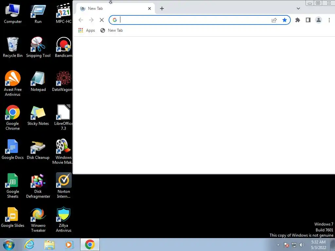Select the Google Sheets desktop shortcut

point(13,186)
